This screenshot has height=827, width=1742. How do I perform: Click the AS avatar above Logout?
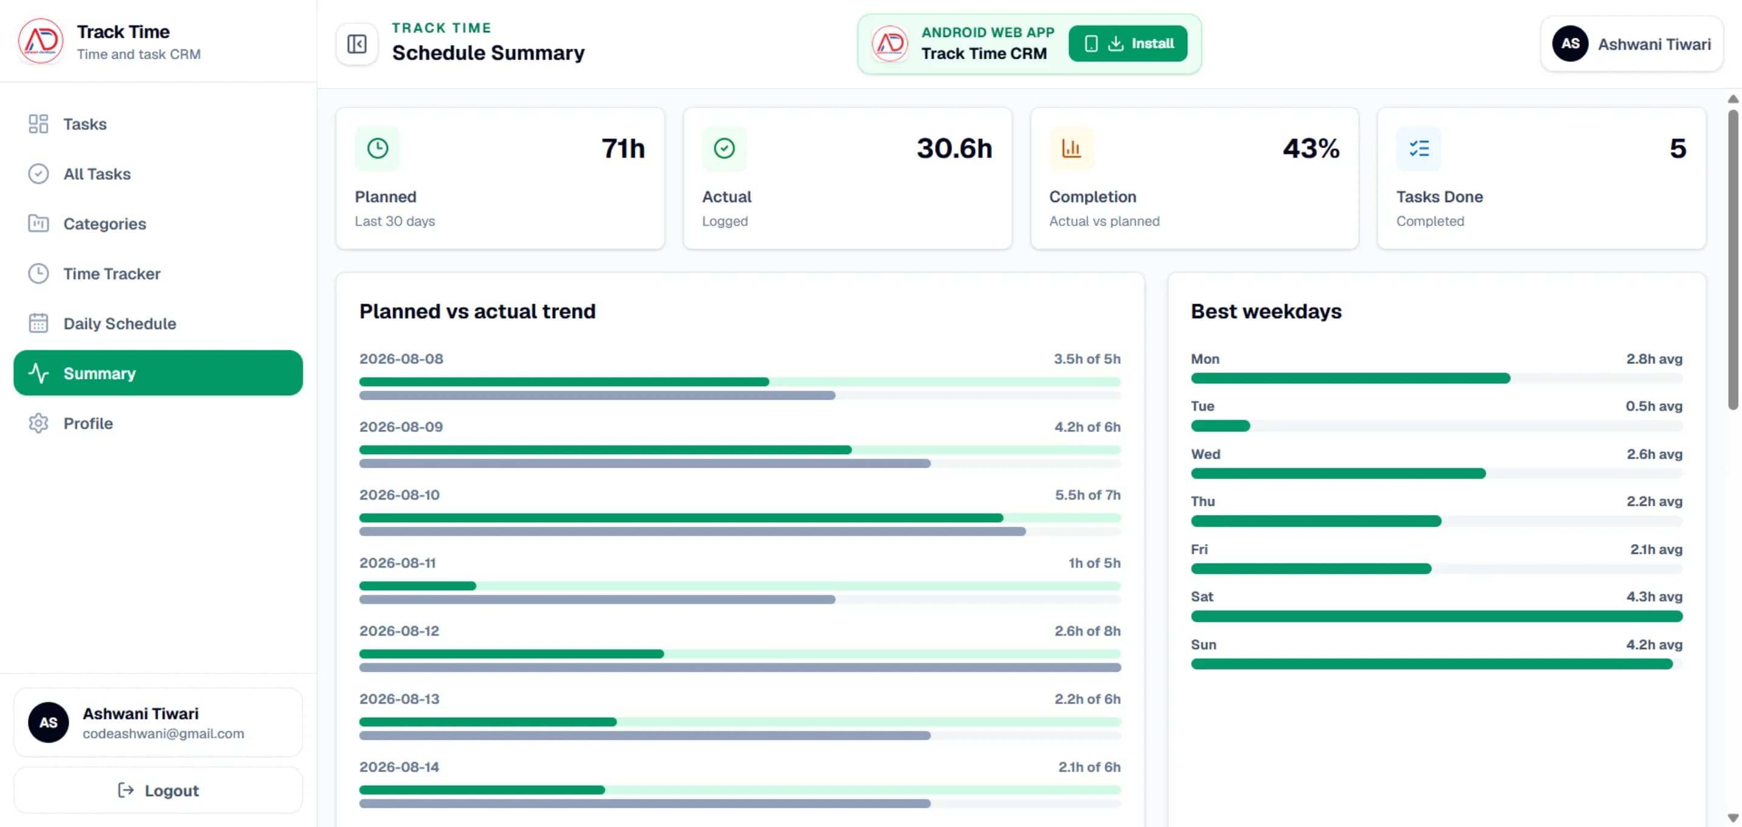click(48, 722)
